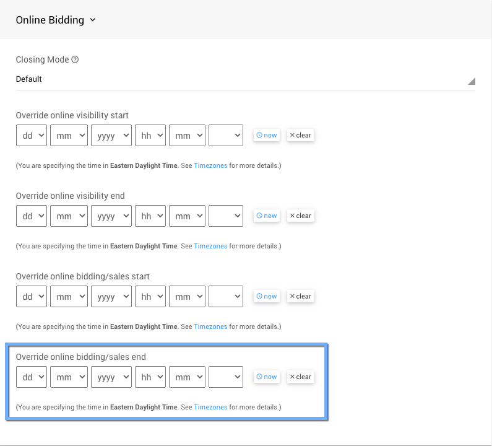Open minutes dropdown for visibility start

(x=187, y=136)
